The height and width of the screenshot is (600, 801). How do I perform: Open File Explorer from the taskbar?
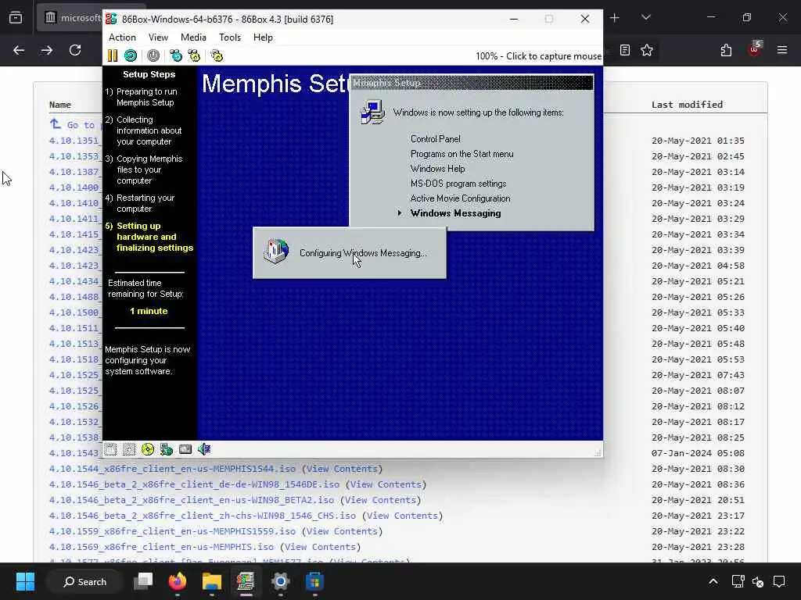(x=211, y=581)
